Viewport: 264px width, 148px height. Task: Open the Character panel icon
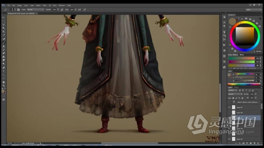click(224, 22)
